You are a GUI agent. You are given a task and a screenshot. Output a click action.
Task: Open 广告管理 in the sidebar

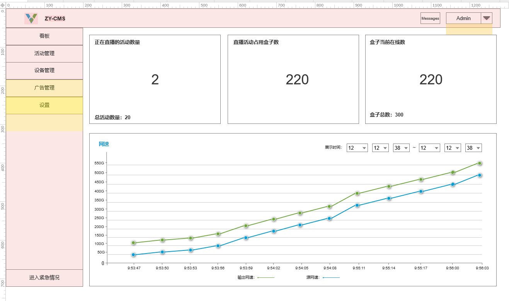pos(44,88)
